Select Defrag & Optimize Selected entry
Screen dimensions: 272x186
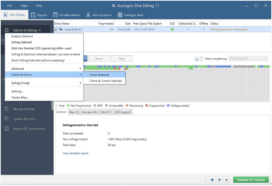(46, 54)
